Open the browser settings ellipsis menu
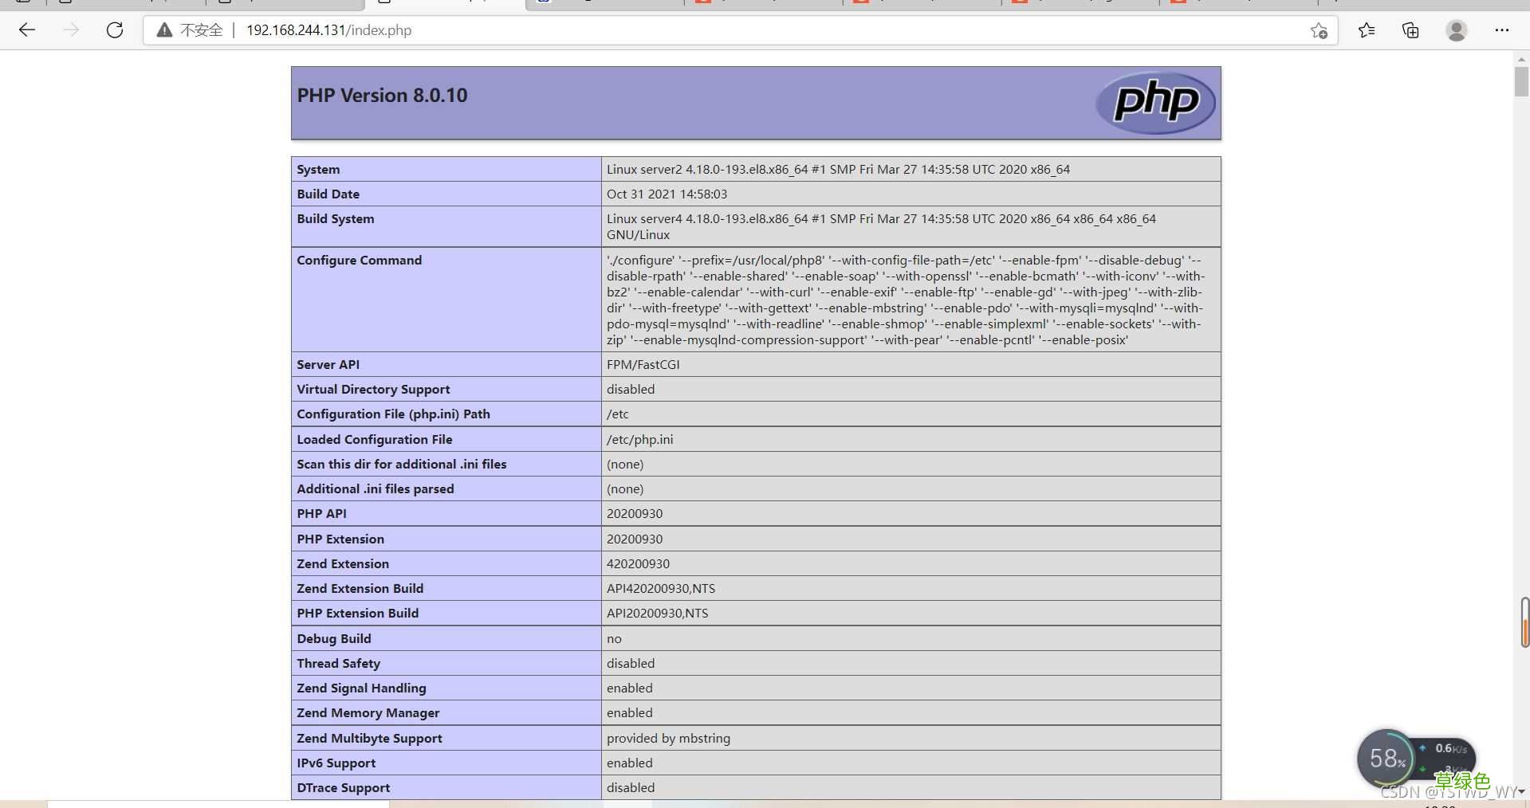The width and height of the screenshot is (1530, 808). pyautogui.click(x=1502, y=30)
